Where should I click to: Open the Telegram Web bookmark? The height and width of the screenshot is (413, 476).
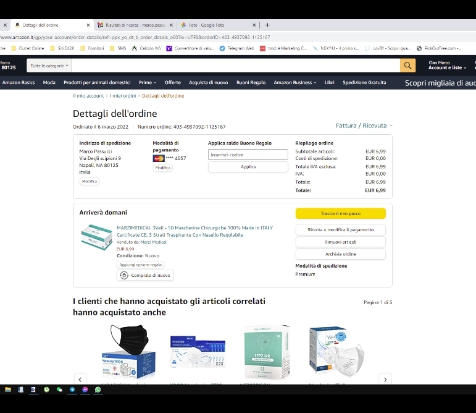tap(237, 48)
